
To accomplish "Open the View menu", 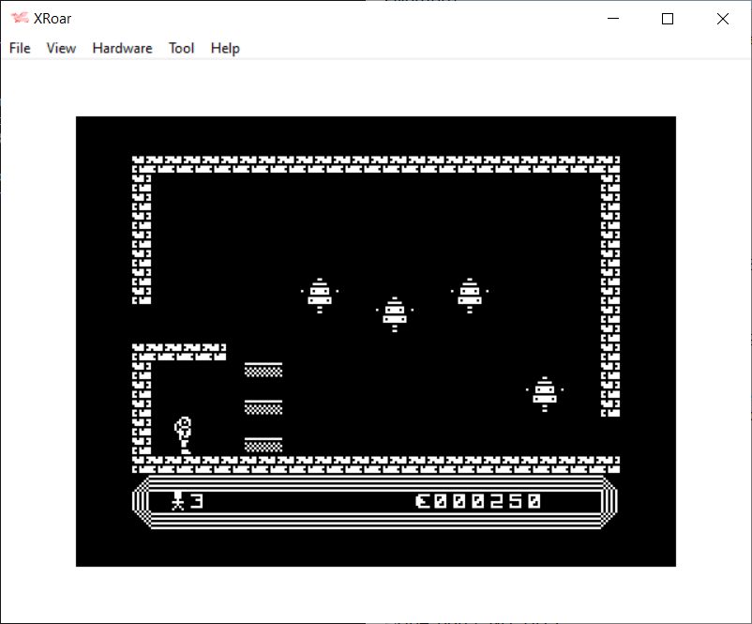I will pos(61,48).
